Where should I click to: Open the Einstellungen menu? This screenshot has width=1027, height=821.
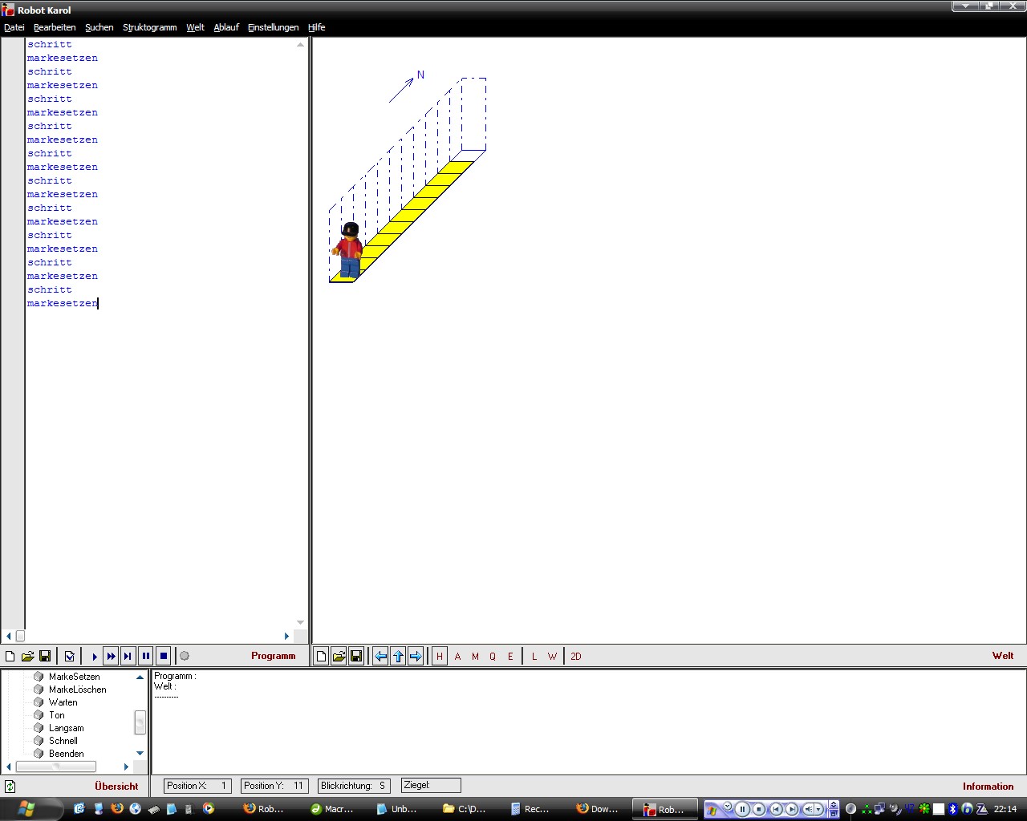[x=273, y=27]
